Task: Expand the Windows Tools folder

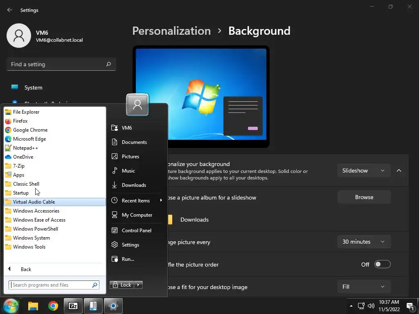Action: pos(55,247)
